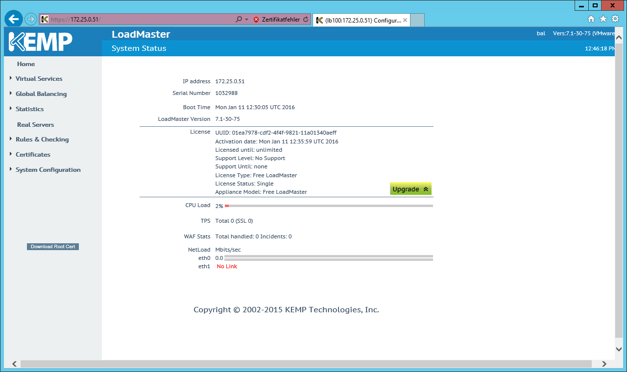Viewport: 627px width, 372px height.
Task: Expand the System Configuration menu arrow
Action: (11, 169)
